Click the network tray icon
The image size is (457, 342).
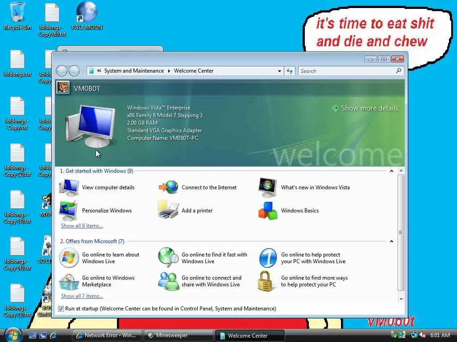click(x=414, y=335)
